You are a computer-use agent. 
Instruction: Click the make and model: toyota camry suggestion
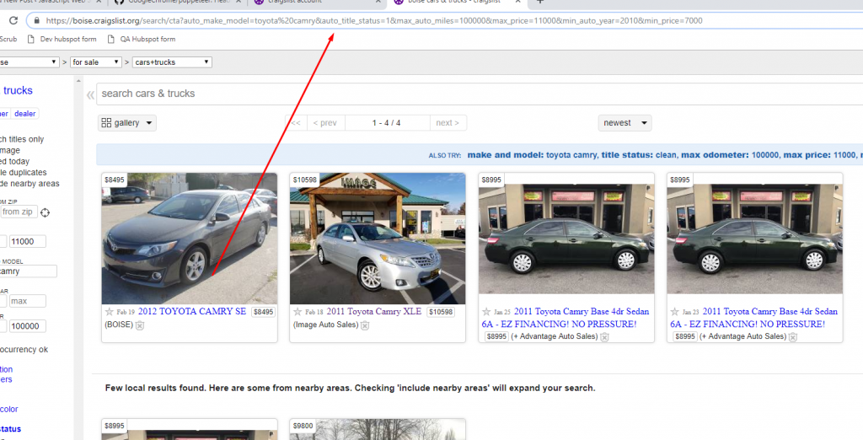(533, 155)
